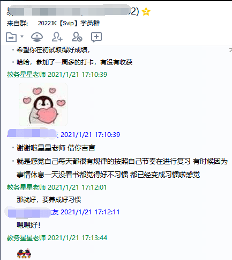Viewport: 232px width, 260px height.
Task: Click the message 那就好，要养成好习惯
Action: tap(49, 199)
